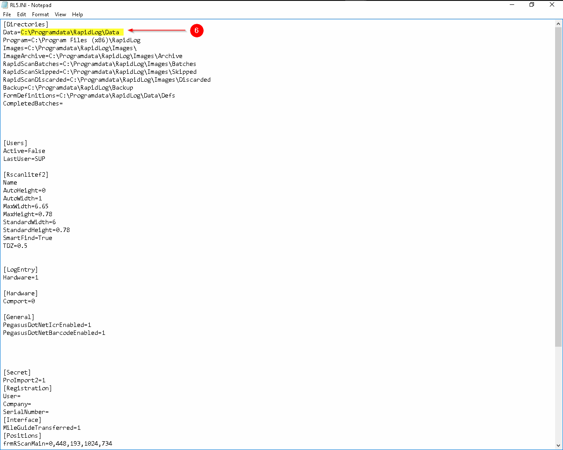The image size is (563, 450).
Task: Open the View menu
Action: [x=60, y=15]
